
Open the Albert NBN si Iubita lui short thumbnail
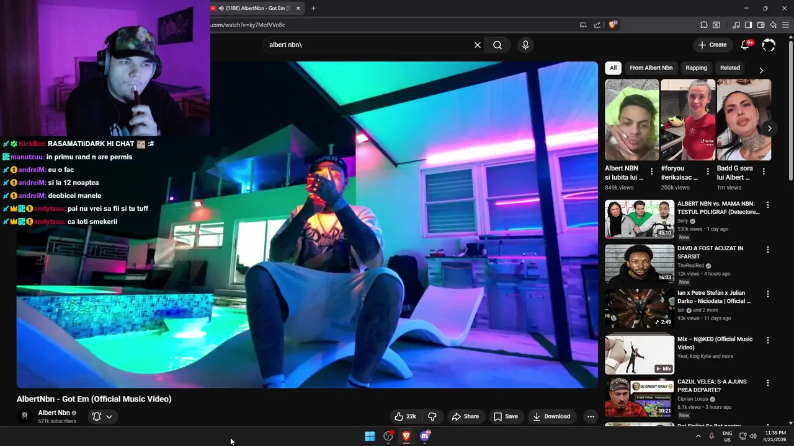click(x=632, y=120)
